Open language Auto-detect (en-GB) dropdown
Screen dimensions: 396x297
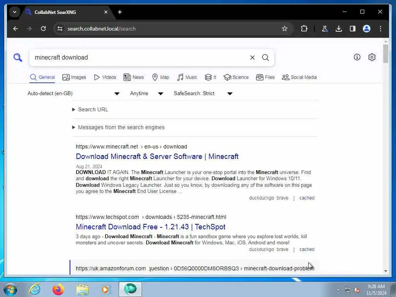73,94
